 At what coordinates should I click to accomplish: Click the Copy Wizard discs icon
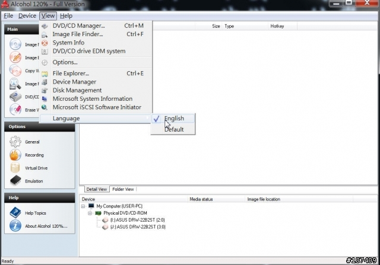coord(15,71)
